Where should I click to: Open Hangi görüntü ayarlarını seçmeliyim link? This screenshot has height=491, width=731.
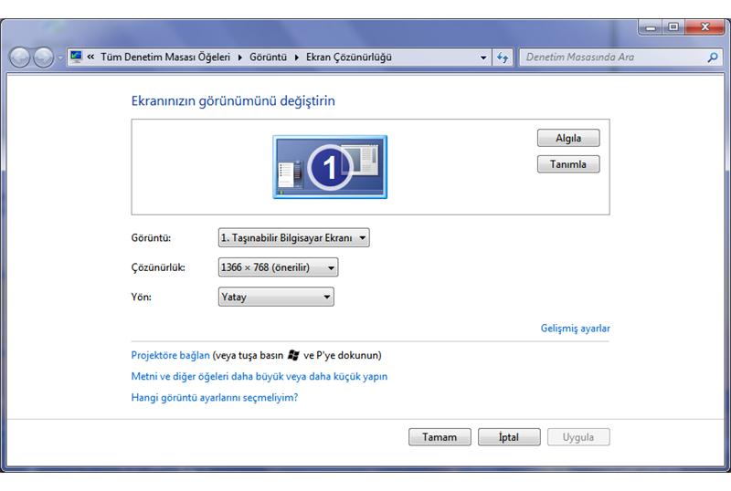pyautogui.click(x=215, y=398)
